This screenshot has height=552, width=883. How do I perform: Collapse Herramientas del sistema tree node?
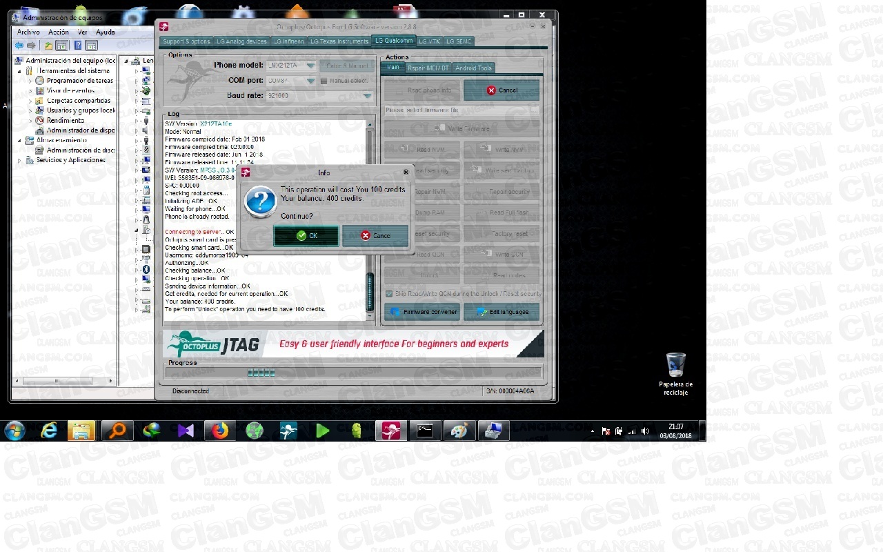pos(20,70)
